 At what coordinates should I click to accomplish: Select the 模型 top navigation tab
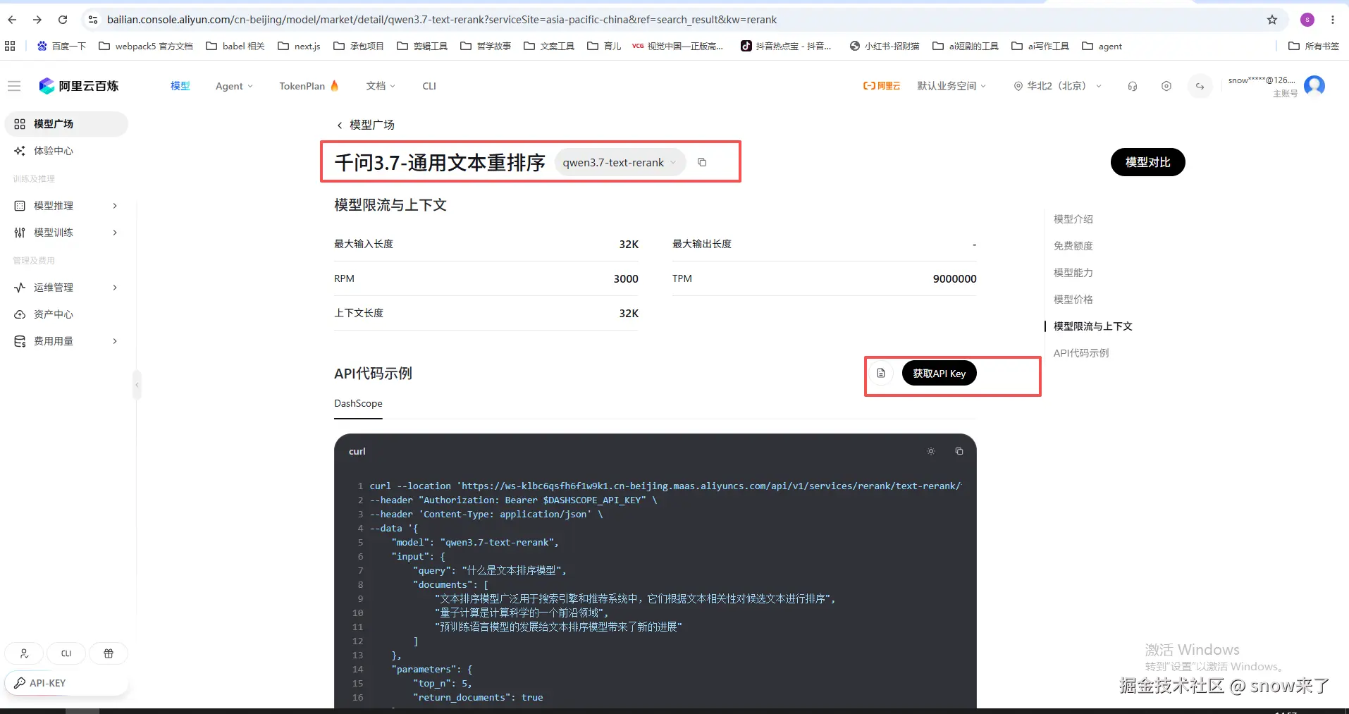coord(180,86)
